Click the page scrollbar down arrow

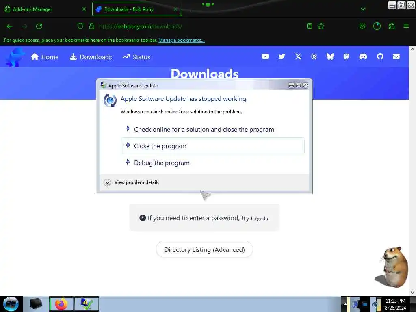[x=412, y=292]
